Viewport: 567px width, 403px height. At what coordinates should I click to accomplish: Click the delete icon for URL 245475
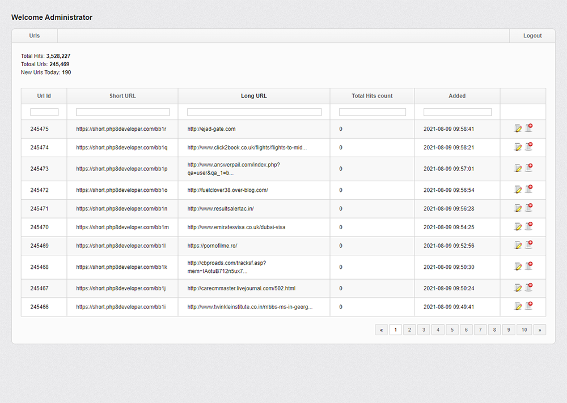pyautogui.click(x=528, y=128)
